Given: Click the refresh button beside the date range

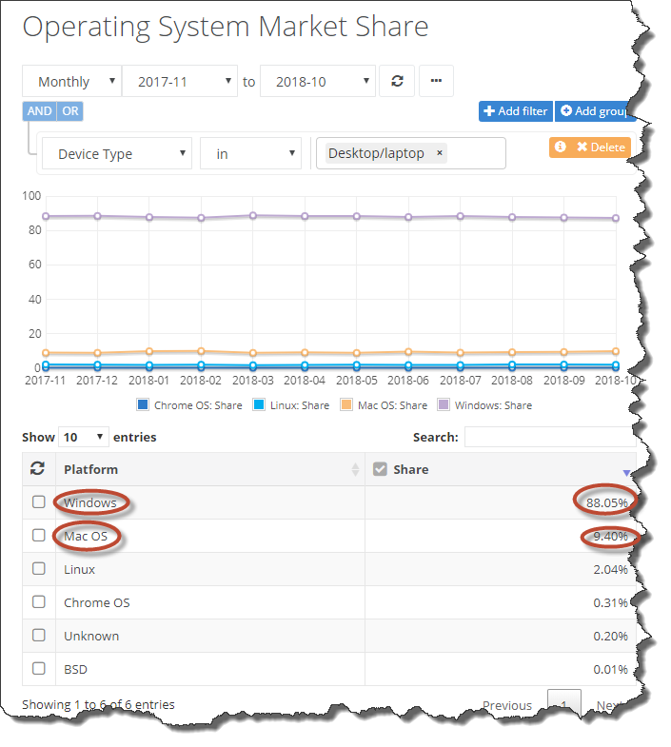Looking at the screenshot, I should coord(397,81).
